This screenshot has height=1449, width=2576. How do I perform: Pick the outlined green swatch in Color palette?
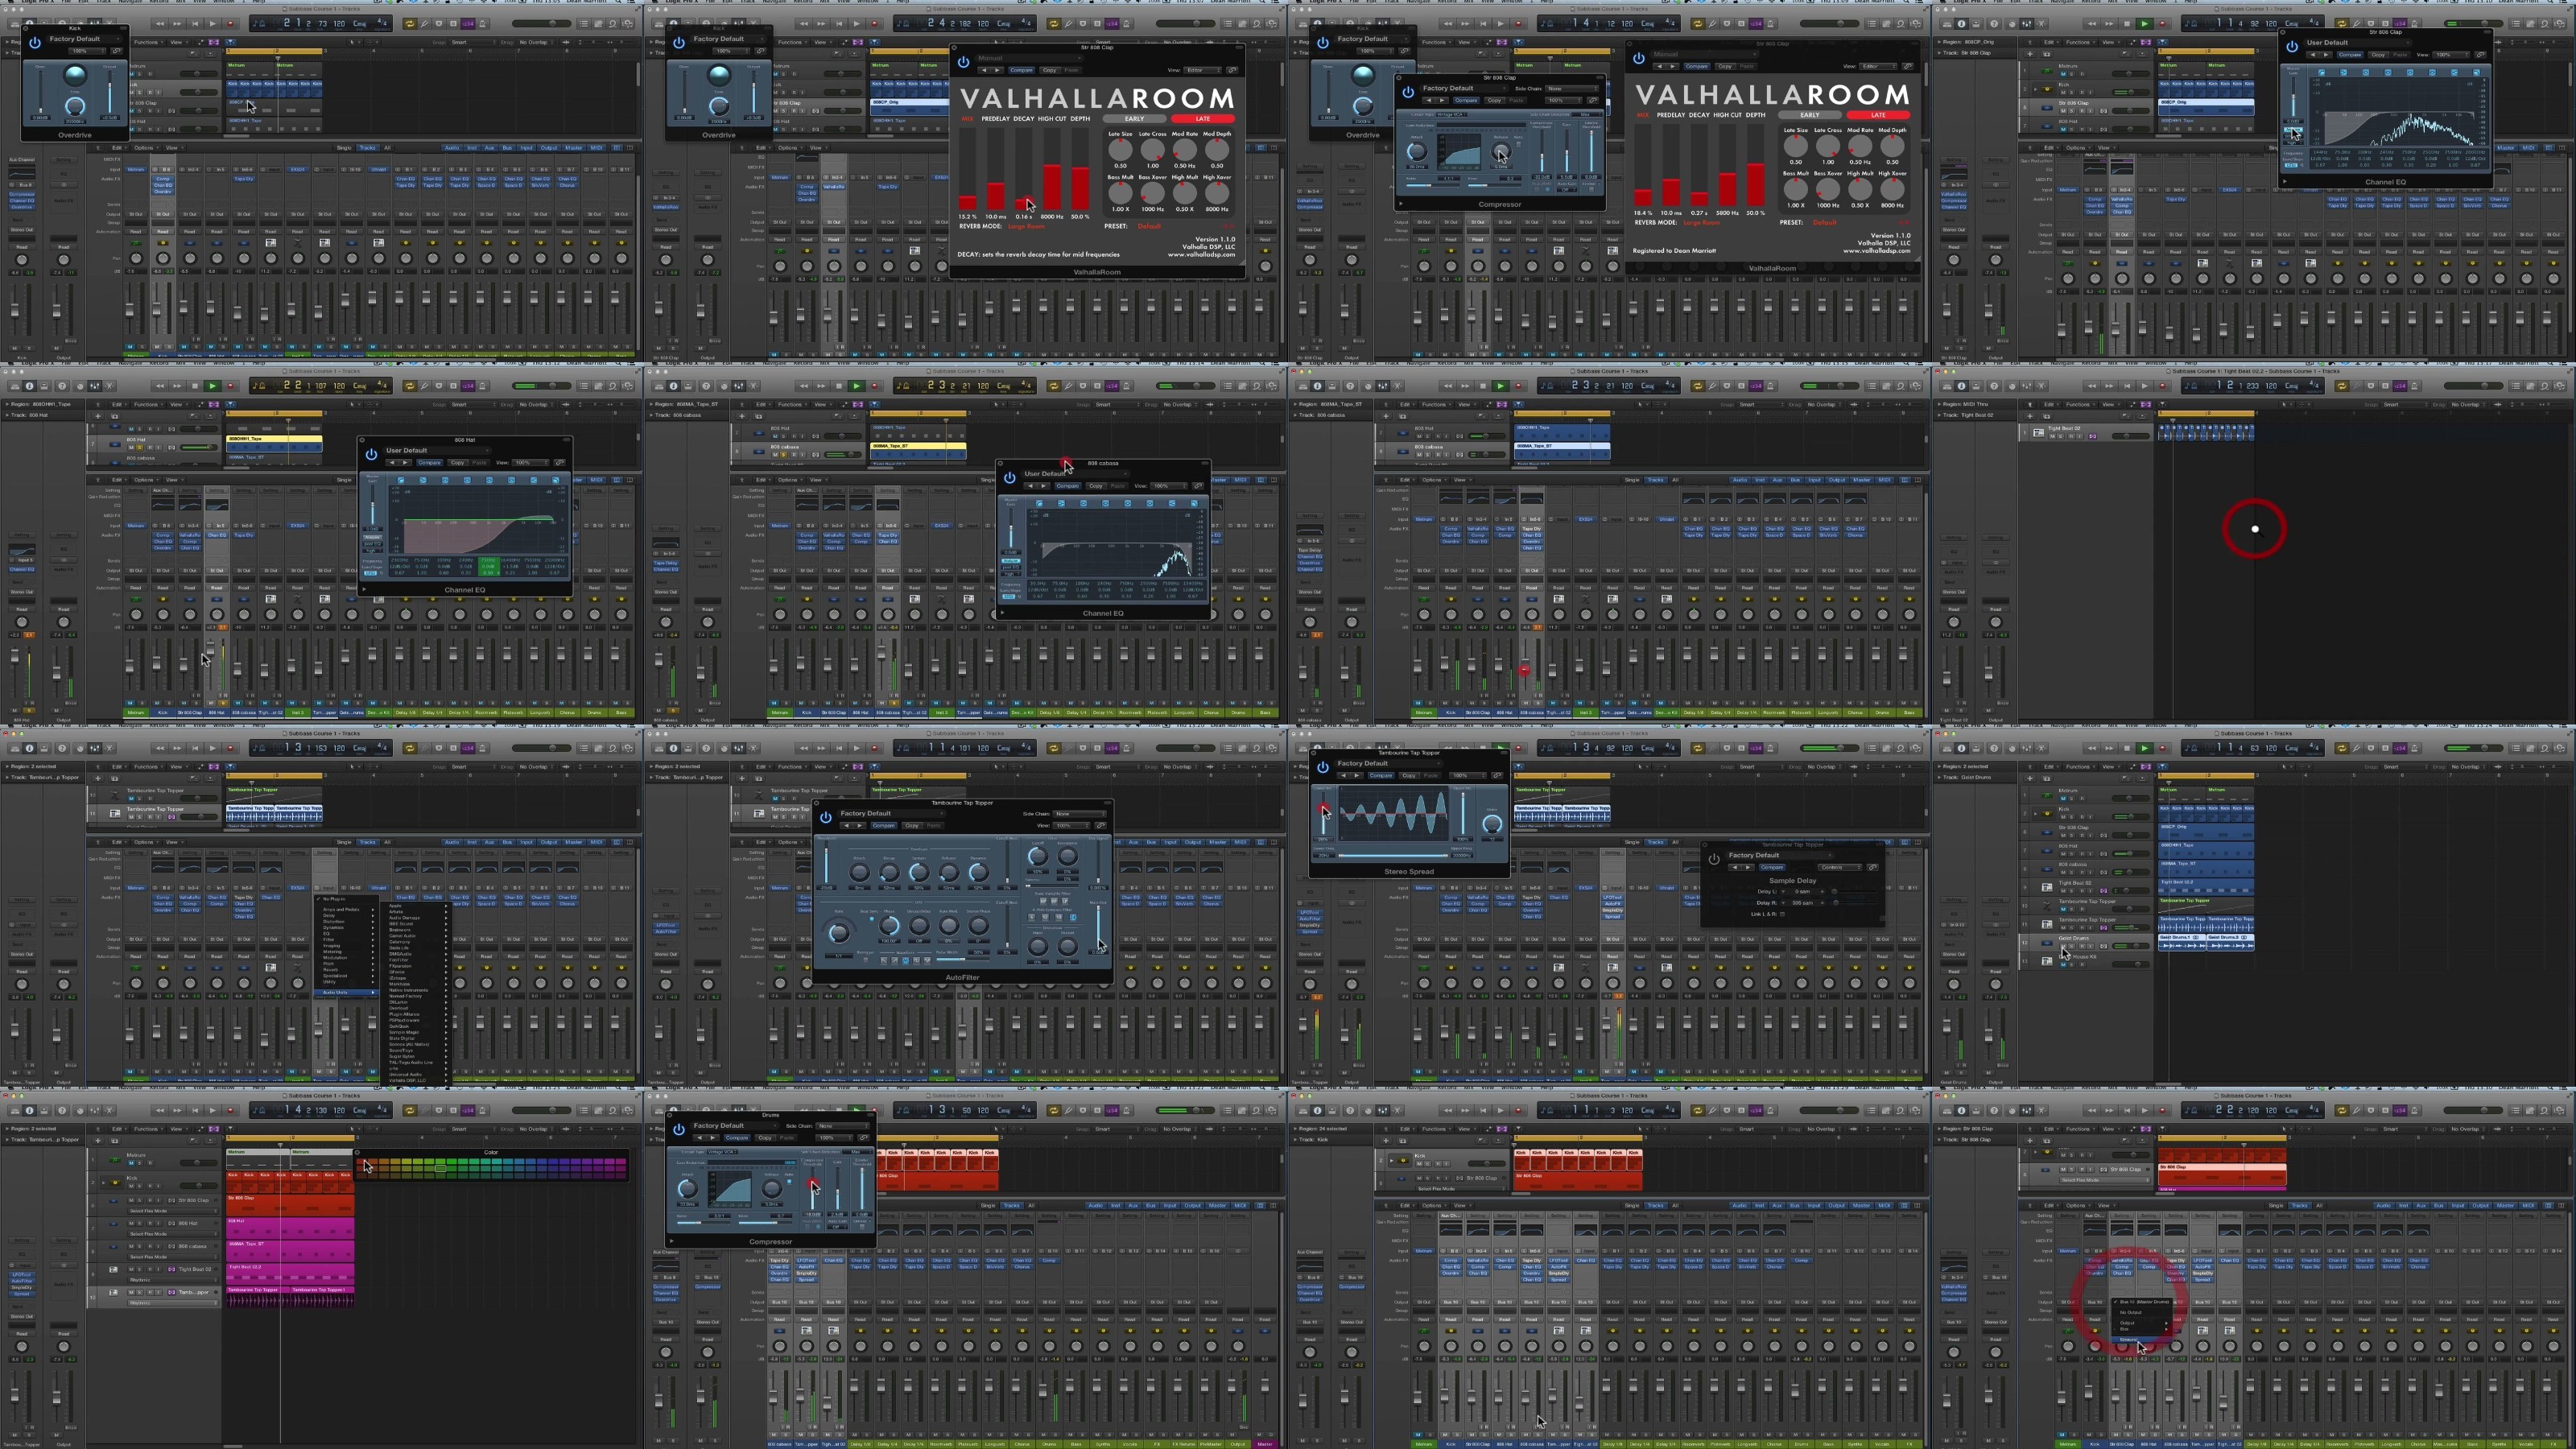click(440, 1167)
